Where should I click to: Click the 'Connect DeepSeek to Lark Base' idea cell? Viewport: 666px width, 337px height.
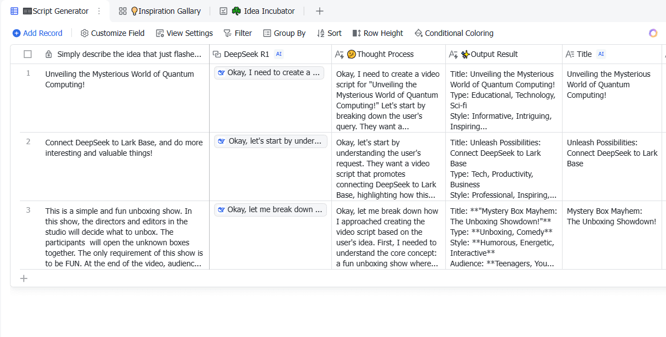[x=125, y=166]
